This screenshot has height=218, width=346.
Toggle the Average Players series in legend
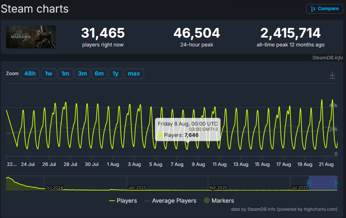point(170,201)
